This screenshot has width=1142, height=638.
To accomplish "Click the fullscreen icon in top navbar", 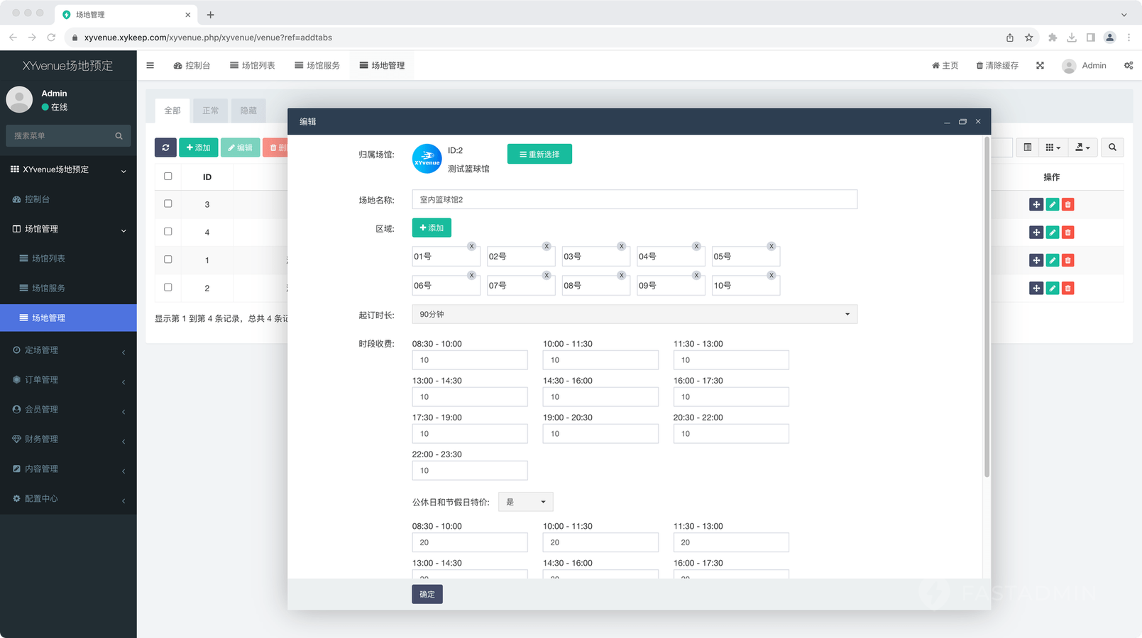I will (1040, 65).
